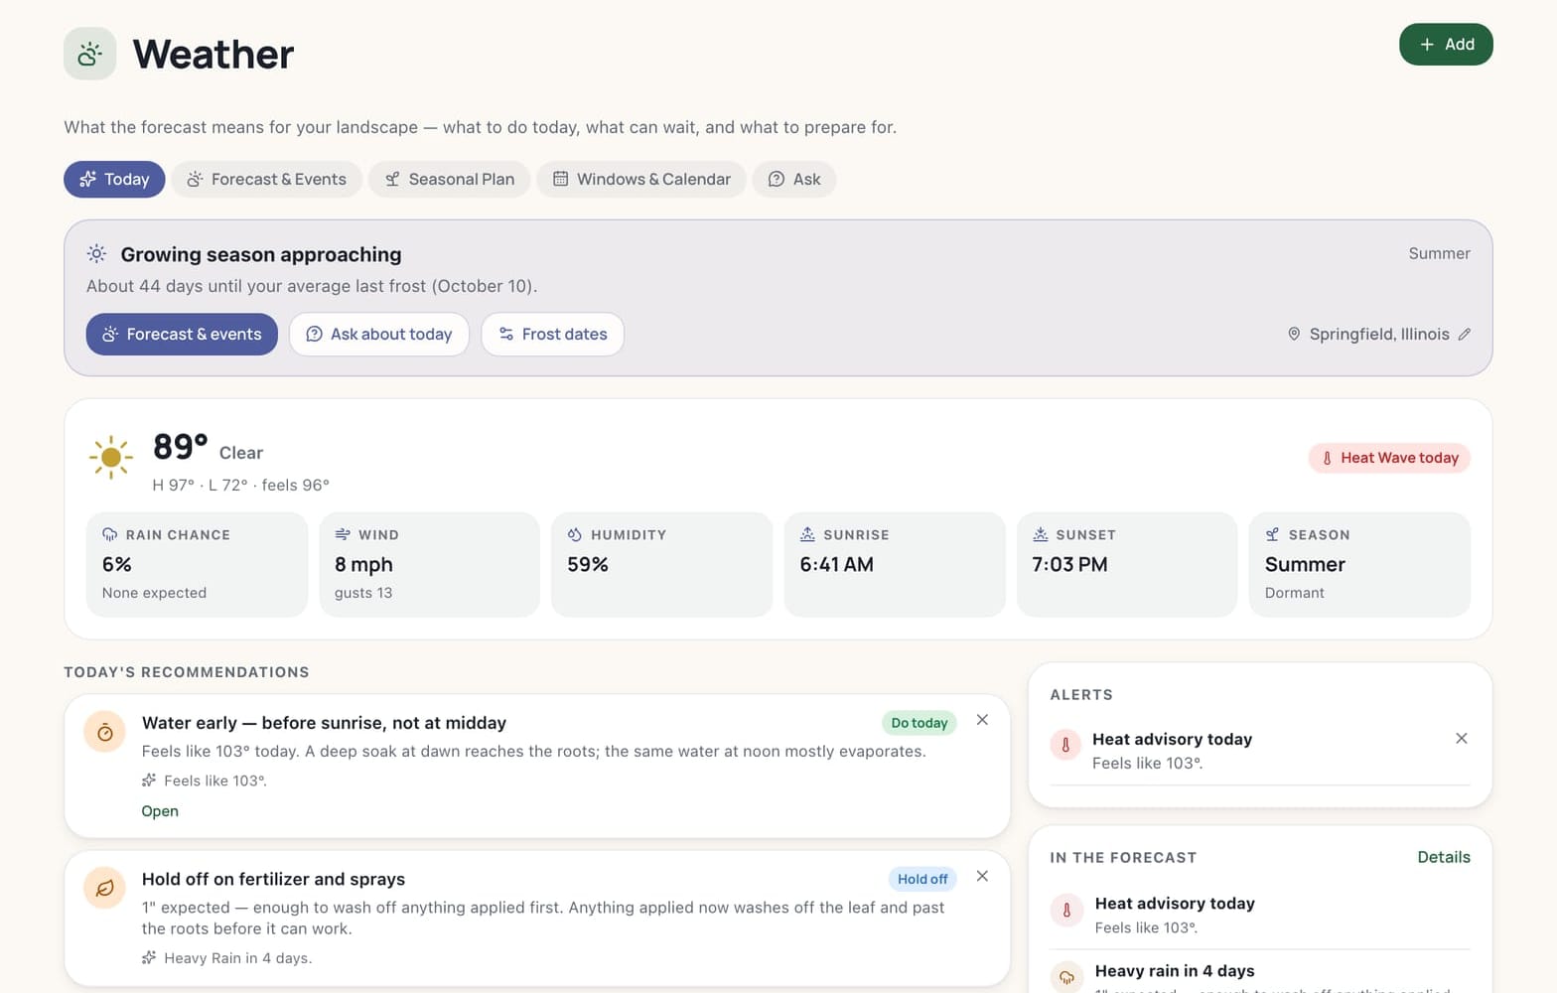Image resolution: width=1557 pixels, height=993 pixels.
Task: Click the 7:03 PM sunset time
Action: click(1069, 564)
